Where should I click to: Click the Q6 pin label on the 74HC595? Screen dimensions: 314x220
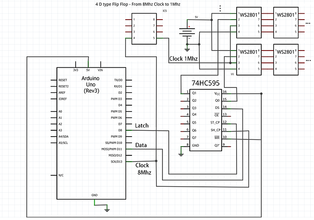point(194,130)
